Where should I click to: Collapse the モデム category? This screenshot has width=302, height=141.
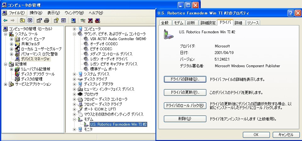point(74,119)
